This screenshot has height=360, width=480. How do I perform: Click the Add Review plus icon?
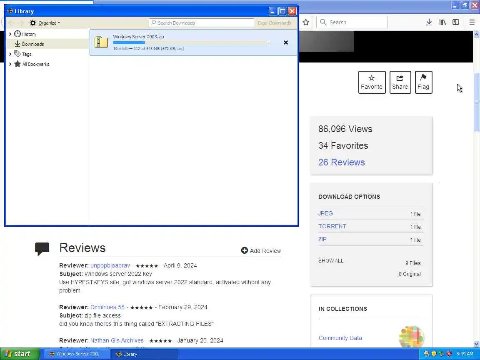(244, 250)
